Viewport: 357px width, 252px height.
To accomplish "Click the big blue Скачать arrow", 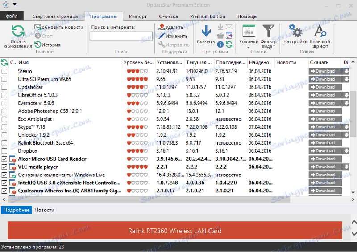I will [206, 31].
